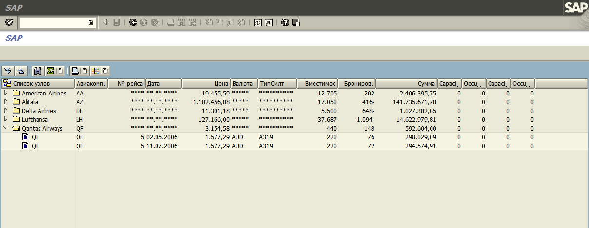589x228 pixels.
Task: Click the Список узлов hierarchy header icon
Action: click(7, 84)
